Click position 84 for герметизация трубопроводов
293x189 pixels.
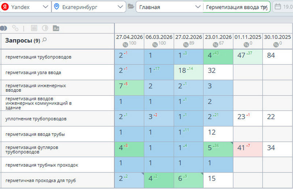[x=271, y=55]
